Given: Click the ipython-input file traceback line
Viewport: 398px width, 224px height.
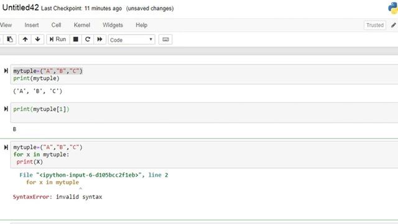Looking at the screenshot, I should [x=94, y=175].
